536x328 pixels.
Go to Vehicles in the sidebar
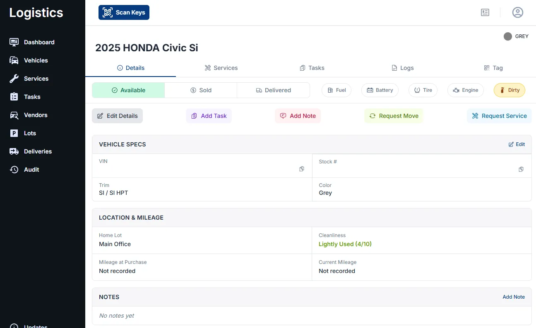point(29,60)
